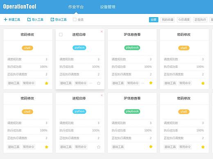The image size is (213, 159).
Task: Open the top-left 密码修改 card title
Action: (27, 35)
